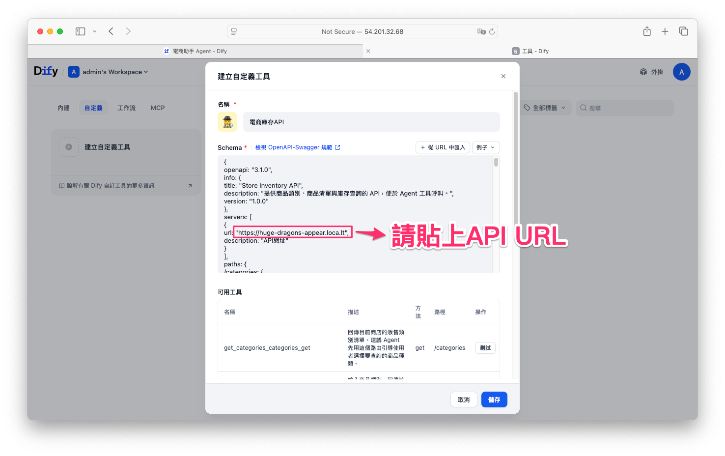Viewport: 725px width, 456px height.
Task: Toggle the Safari sidebar
Action: click(81, 31)
